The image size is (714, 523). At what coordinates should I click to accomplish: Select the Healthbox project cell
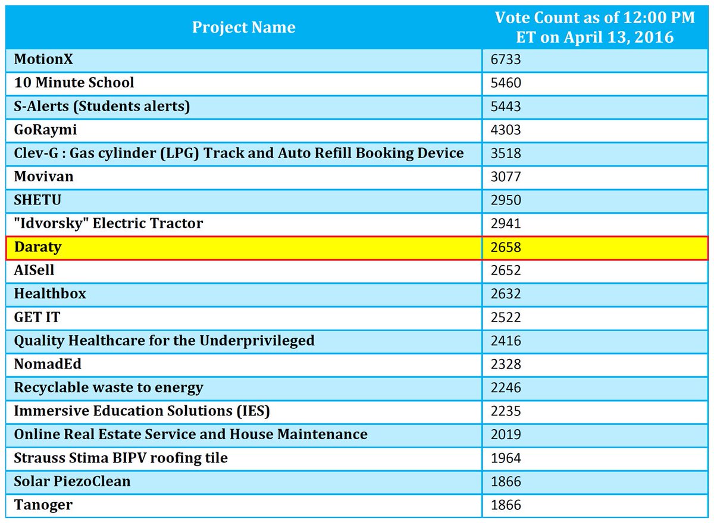(244, 294)
